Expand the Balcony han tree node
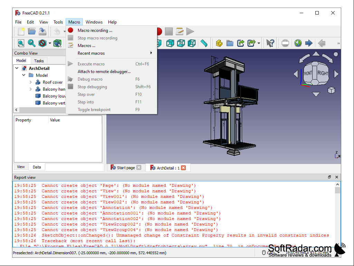 point(31,89)
